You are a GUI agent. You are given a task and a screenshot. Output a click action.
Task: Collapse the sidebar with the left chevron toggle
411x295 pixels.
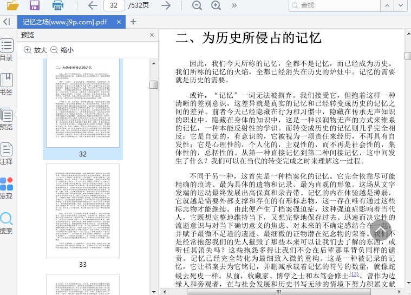[x=6, y=22]
